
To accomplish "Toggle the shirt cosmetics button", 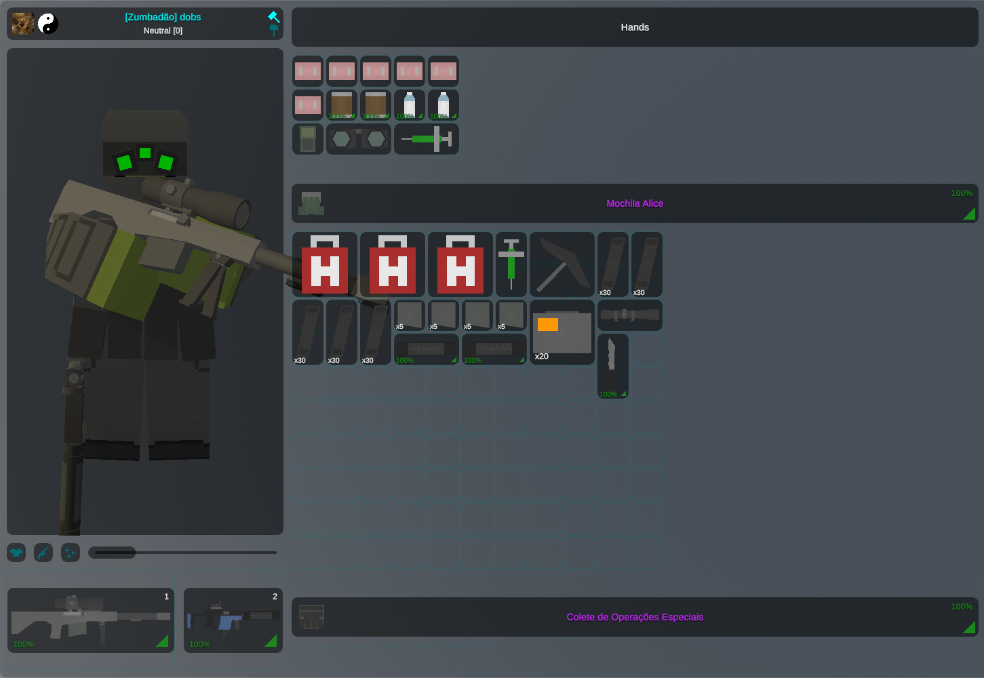I will coord(16,553).
